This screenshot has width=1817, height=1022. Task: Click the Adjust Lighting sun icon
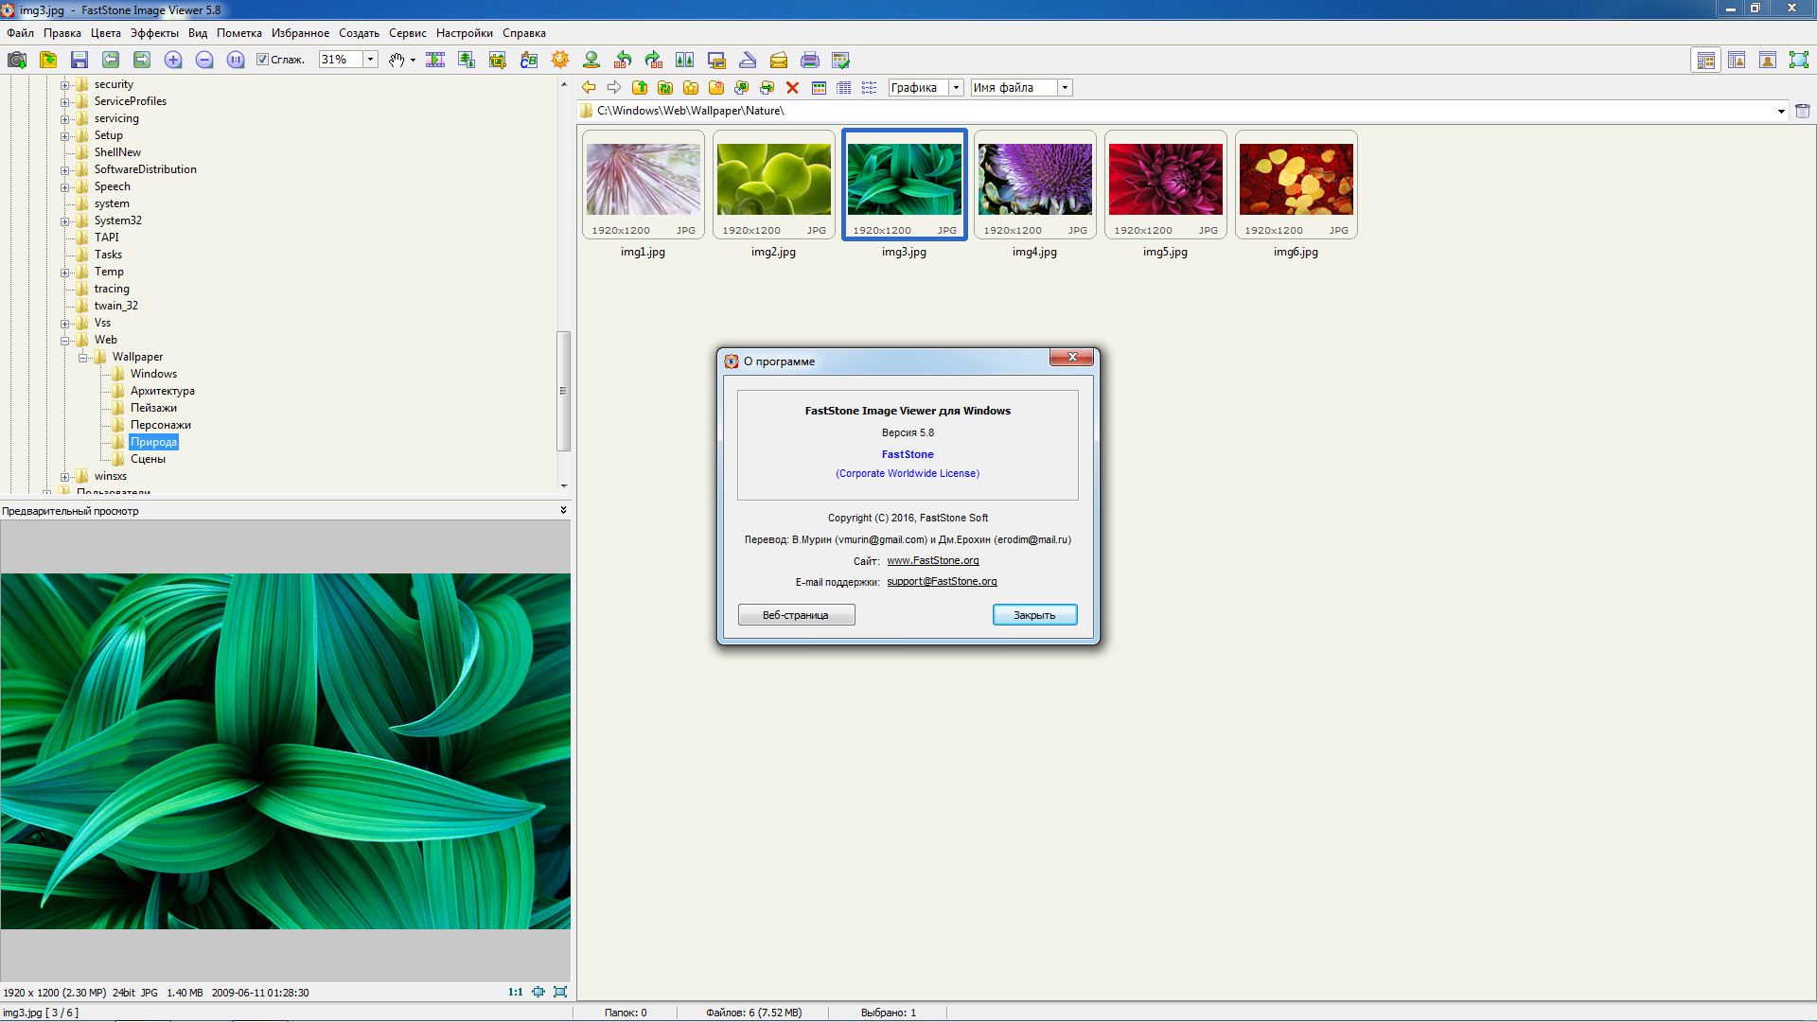(x=560, y=60)
